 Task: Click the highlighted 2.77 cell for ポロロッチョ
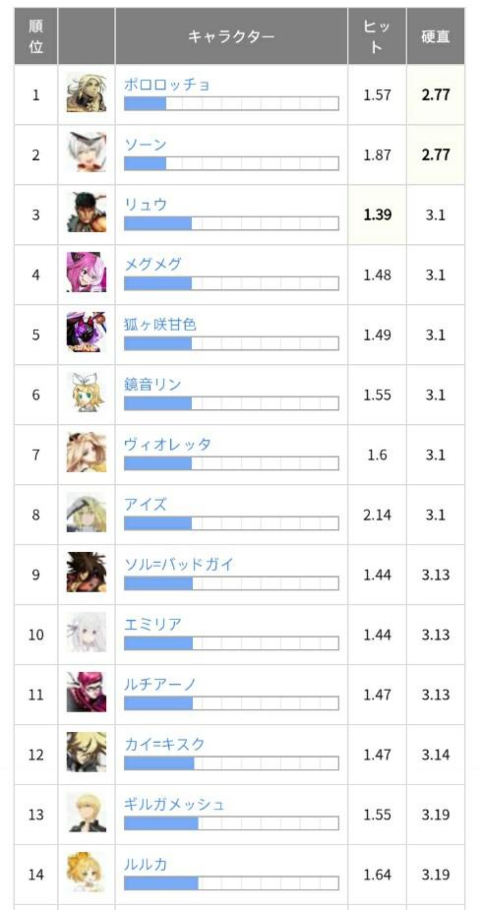coord(436,94)
